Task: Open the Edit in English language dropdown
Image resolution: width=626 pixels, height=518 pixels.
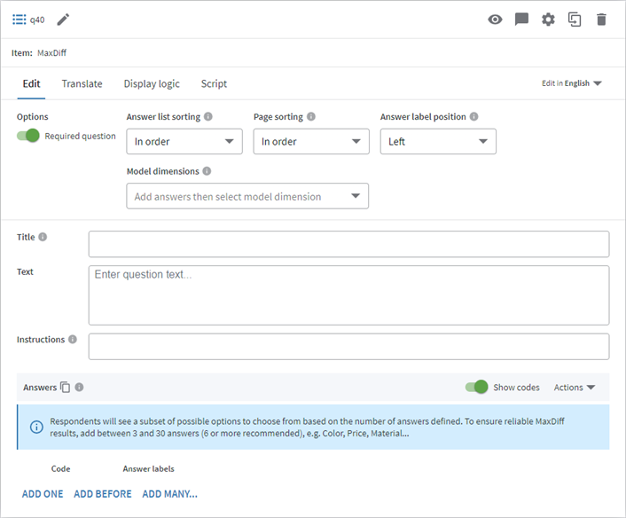Action: coord(572,83)
